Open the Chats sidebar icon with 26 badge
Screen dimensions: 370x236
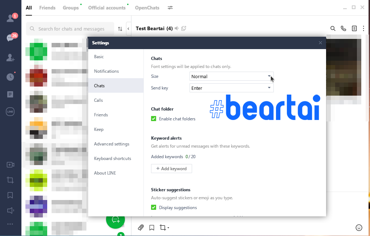tap(10, 38)
